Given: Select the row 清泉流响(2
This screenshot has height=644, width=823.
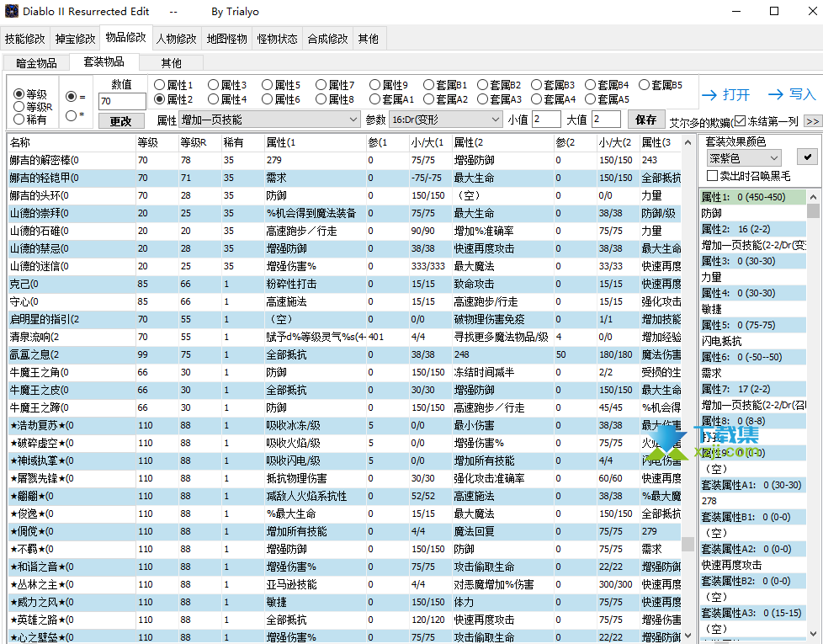Looking at the screenshot, I should (x=344, y=337).
